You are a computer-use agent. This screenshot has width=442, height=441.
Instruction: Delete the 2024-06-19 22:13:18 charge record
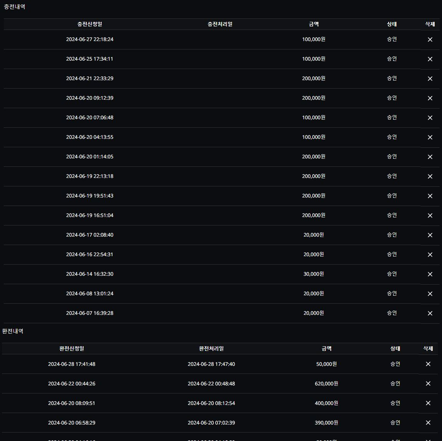coord(430,176)
